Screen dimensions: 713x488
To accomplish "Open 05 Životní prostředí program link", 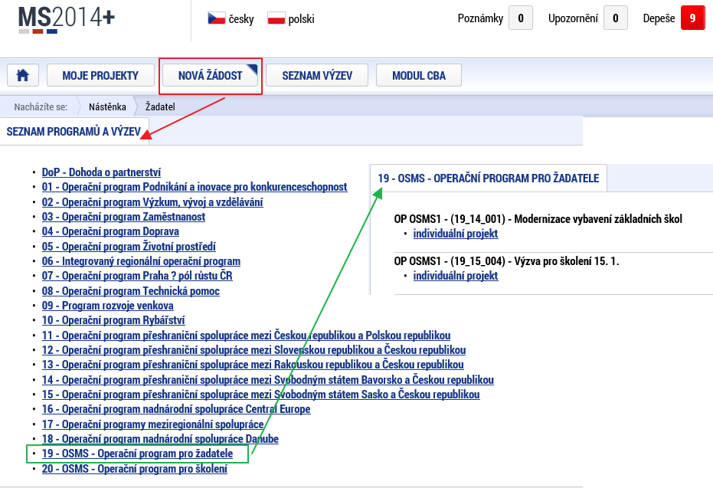I will pyautogui.click(x=129, y=247).
